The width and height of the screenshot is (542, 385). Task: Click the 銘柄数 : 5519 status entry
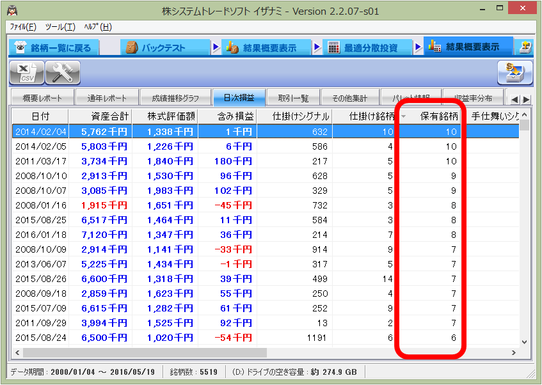(x=193, y=372)
